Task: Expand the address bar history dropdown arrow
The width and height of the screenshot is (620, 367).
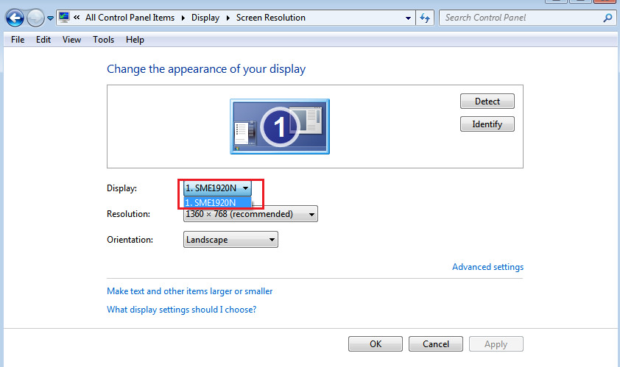Action: (x=409, y=18)
